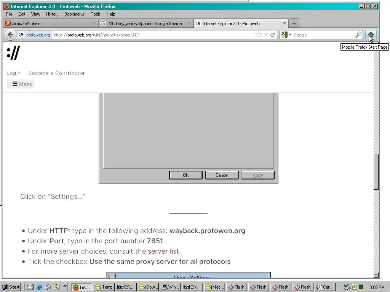Click the text wayback.protoweb.org
This screenshot has height=292, width=390.
point(208,231)
